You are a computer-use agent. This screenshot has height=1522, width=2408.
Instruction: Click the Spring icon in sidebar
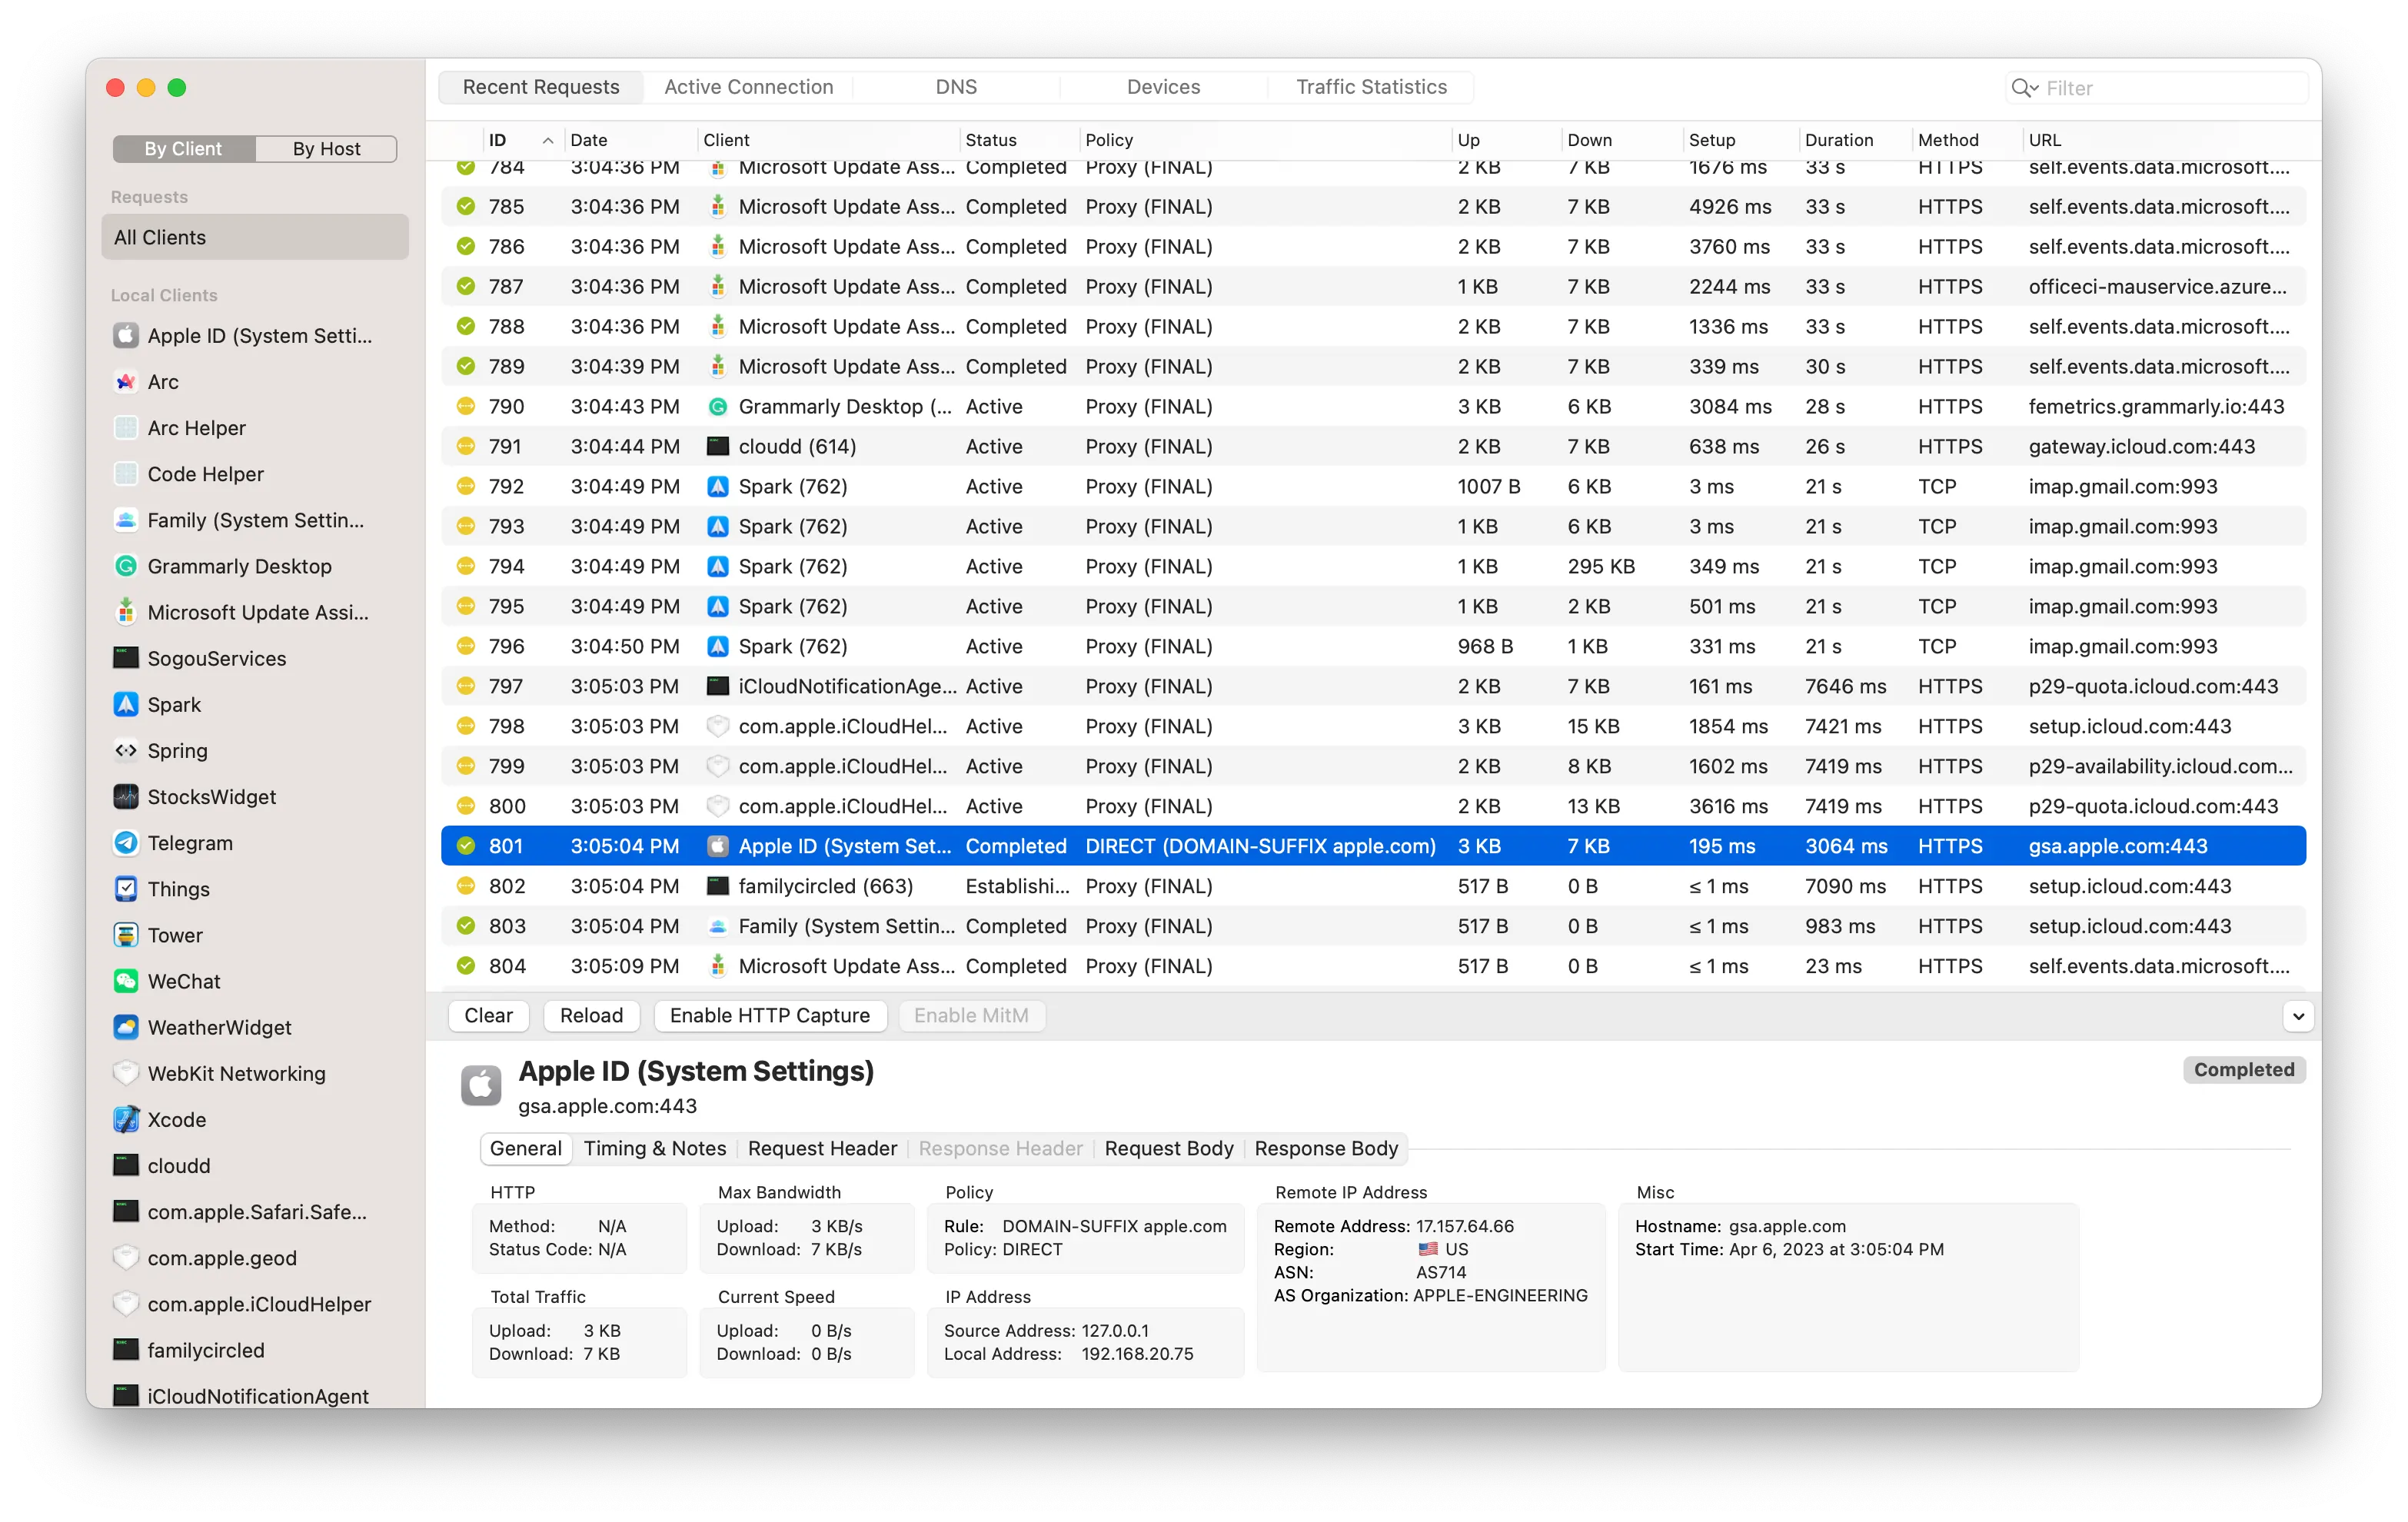[x=126, y=750]
